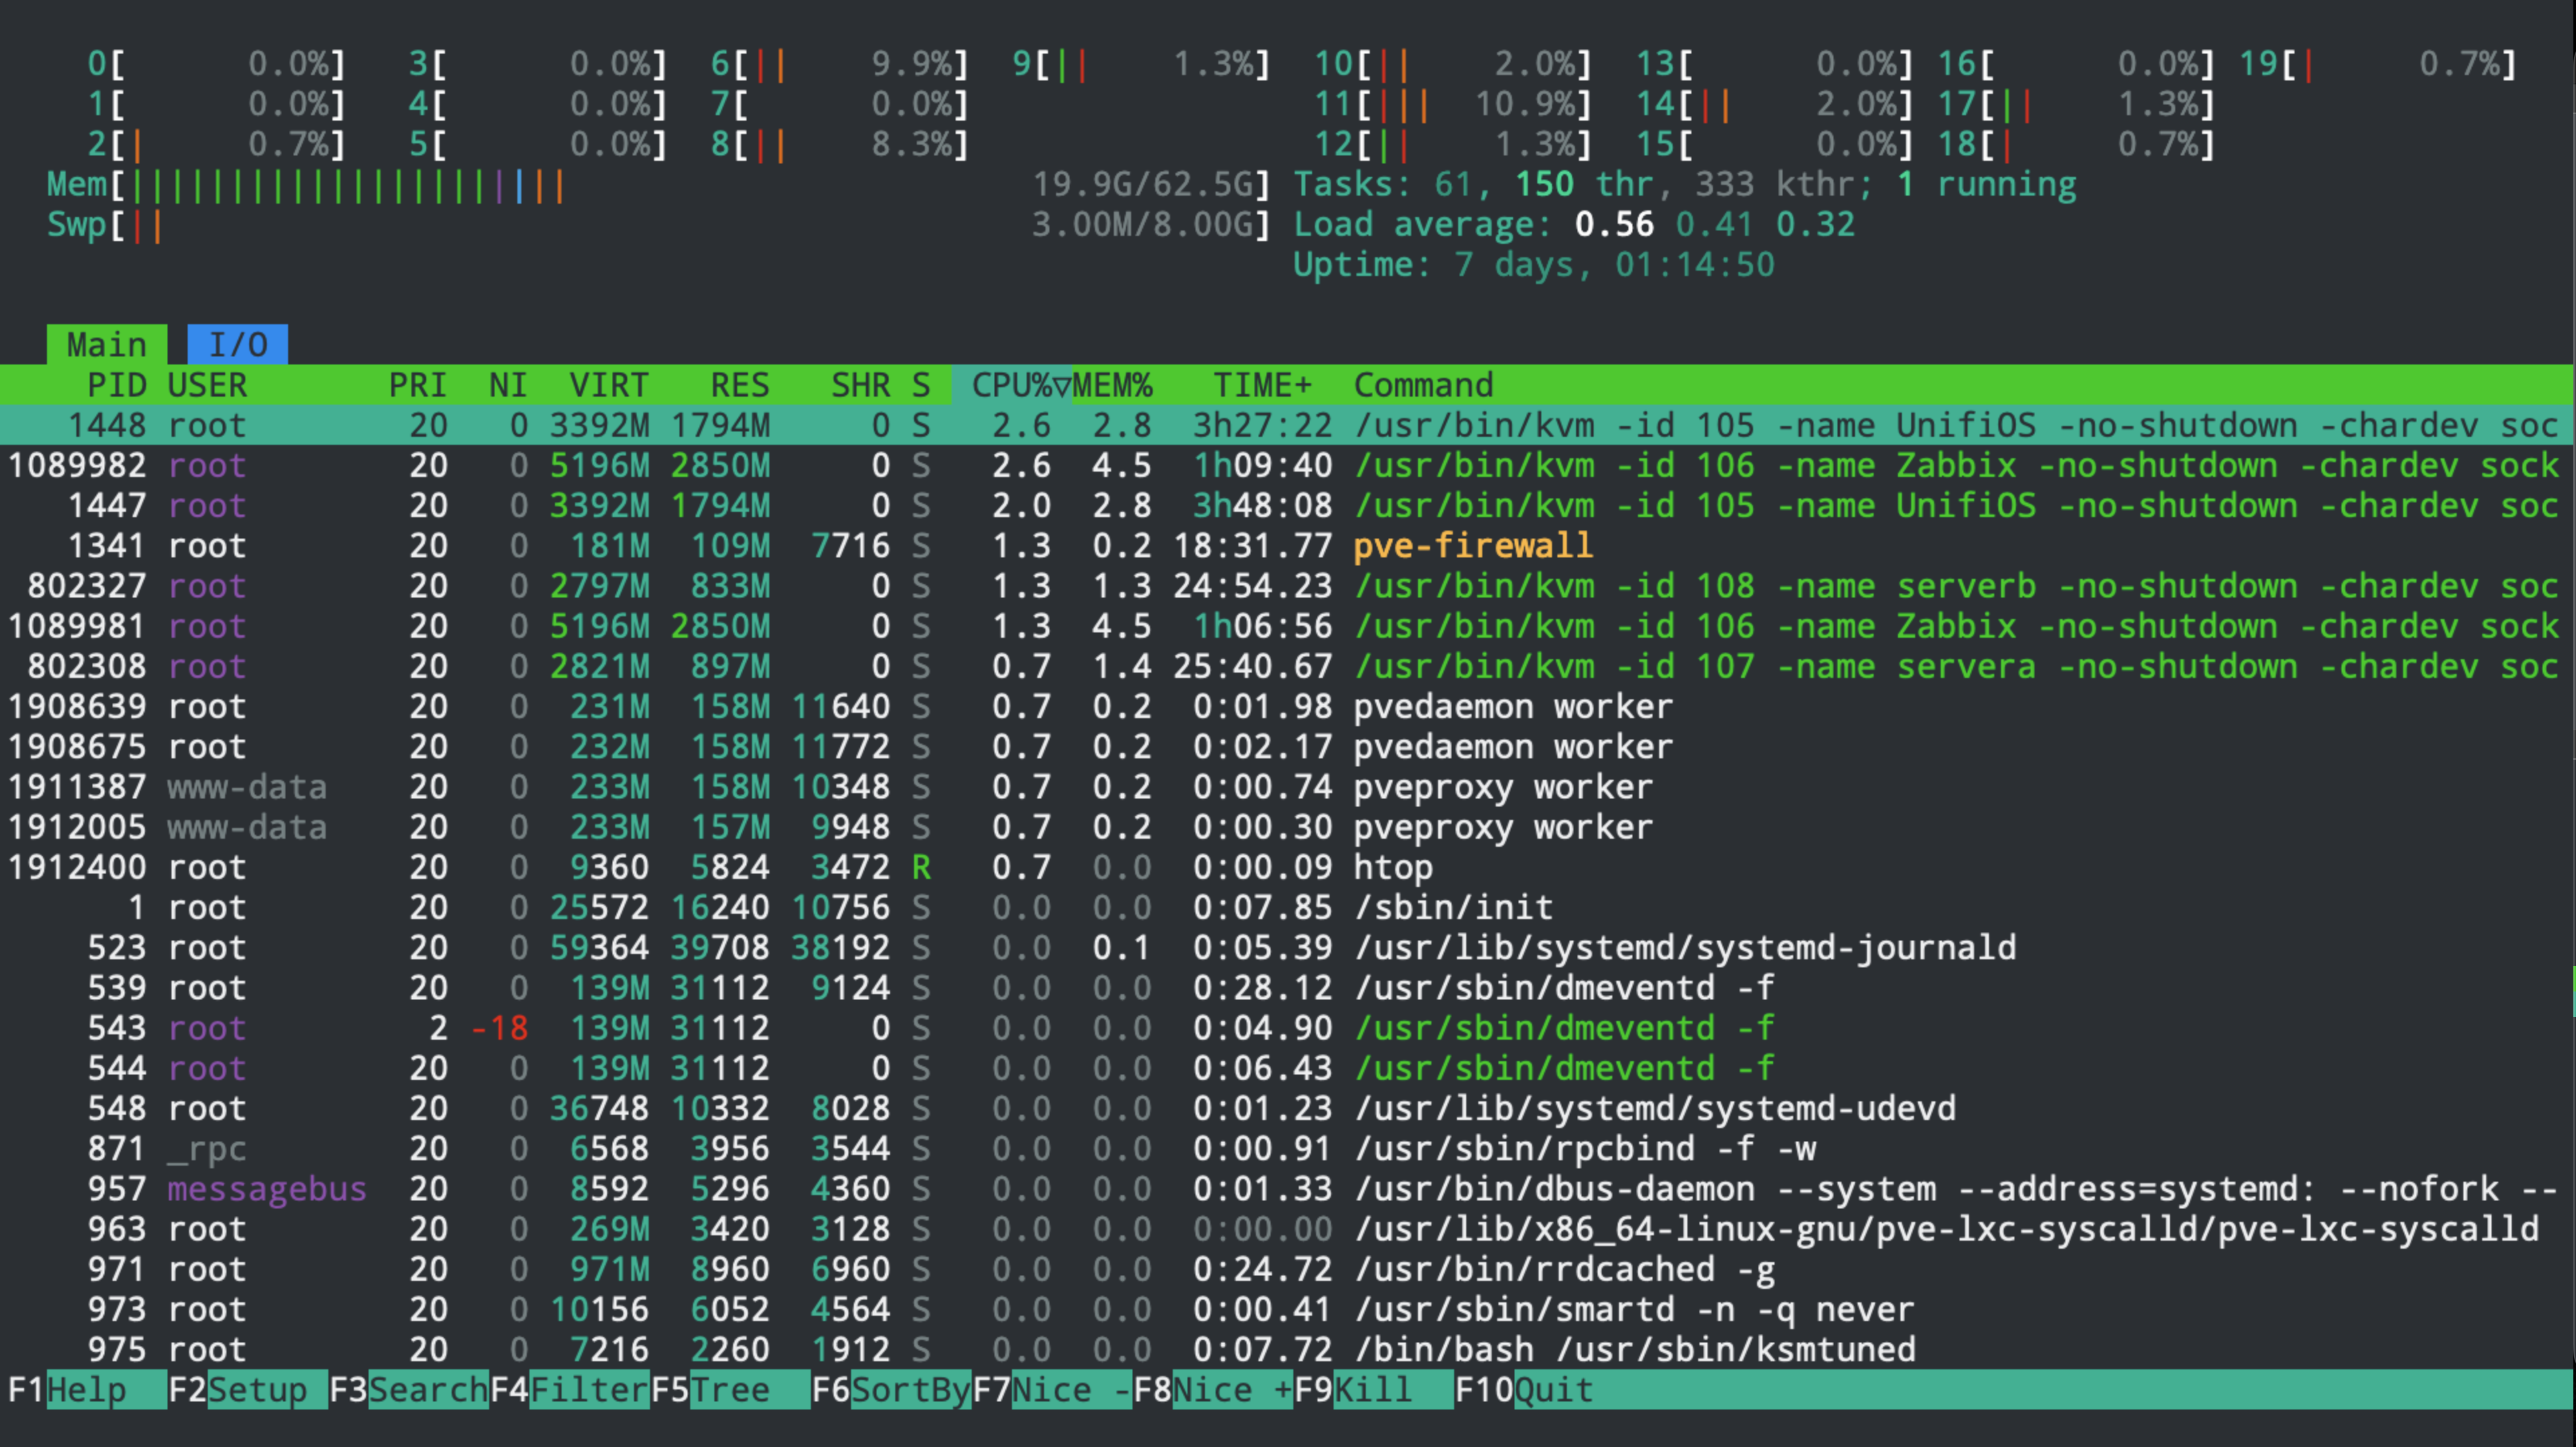Select dmeventd row PID 544
Image resolution: width=2576 pixels, height=1447 pixels.
point(1286,1068)
